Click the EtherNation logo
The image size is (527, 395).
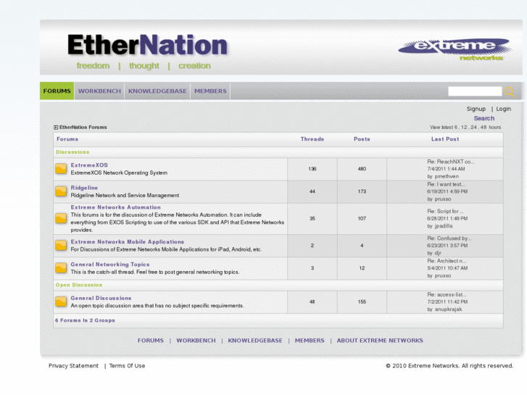tap(148, 45)
